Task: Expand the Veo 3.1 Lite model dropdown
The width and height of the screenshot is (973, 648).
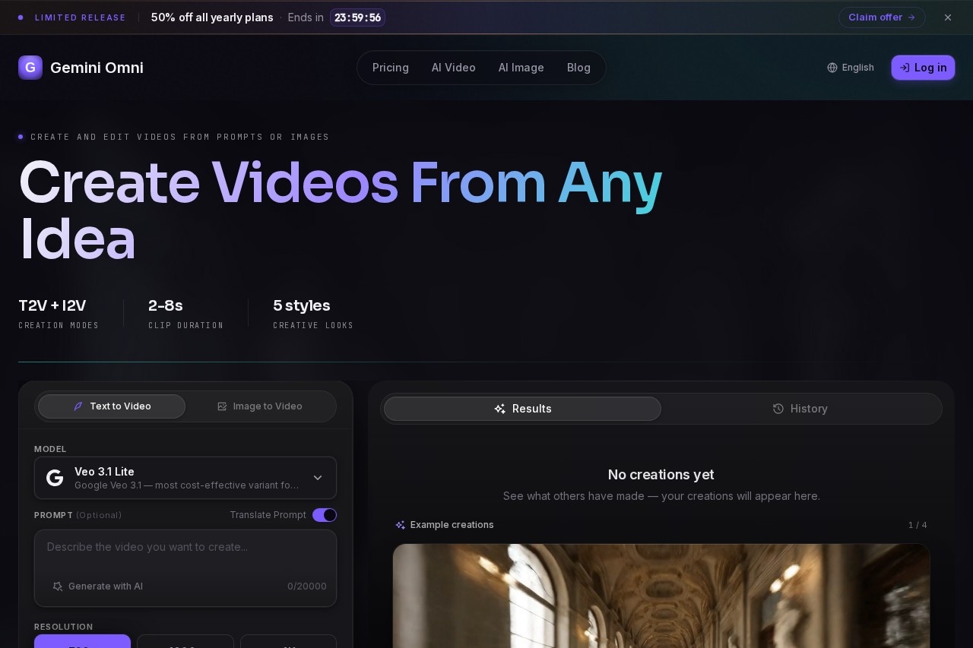Action: pyautogui.click(x=185, y=478)
